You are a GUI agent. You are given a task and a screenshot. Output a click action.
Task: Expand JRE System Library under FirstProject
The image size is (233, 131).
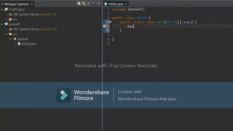pos(6,15)
